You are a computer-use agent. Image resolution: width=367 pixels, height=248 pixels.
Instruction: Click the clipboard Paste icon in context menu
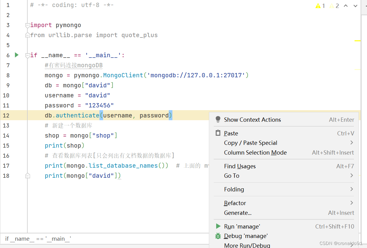[x=218, y=133]
